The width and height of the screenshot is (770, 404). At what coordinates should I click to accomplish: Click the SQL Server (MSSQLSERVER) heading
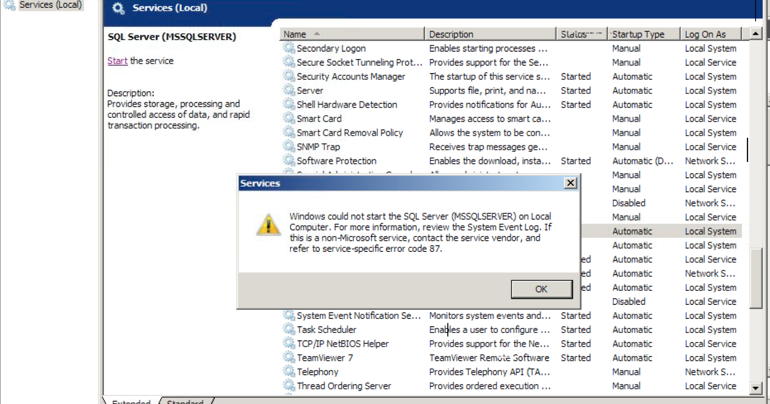172,37
